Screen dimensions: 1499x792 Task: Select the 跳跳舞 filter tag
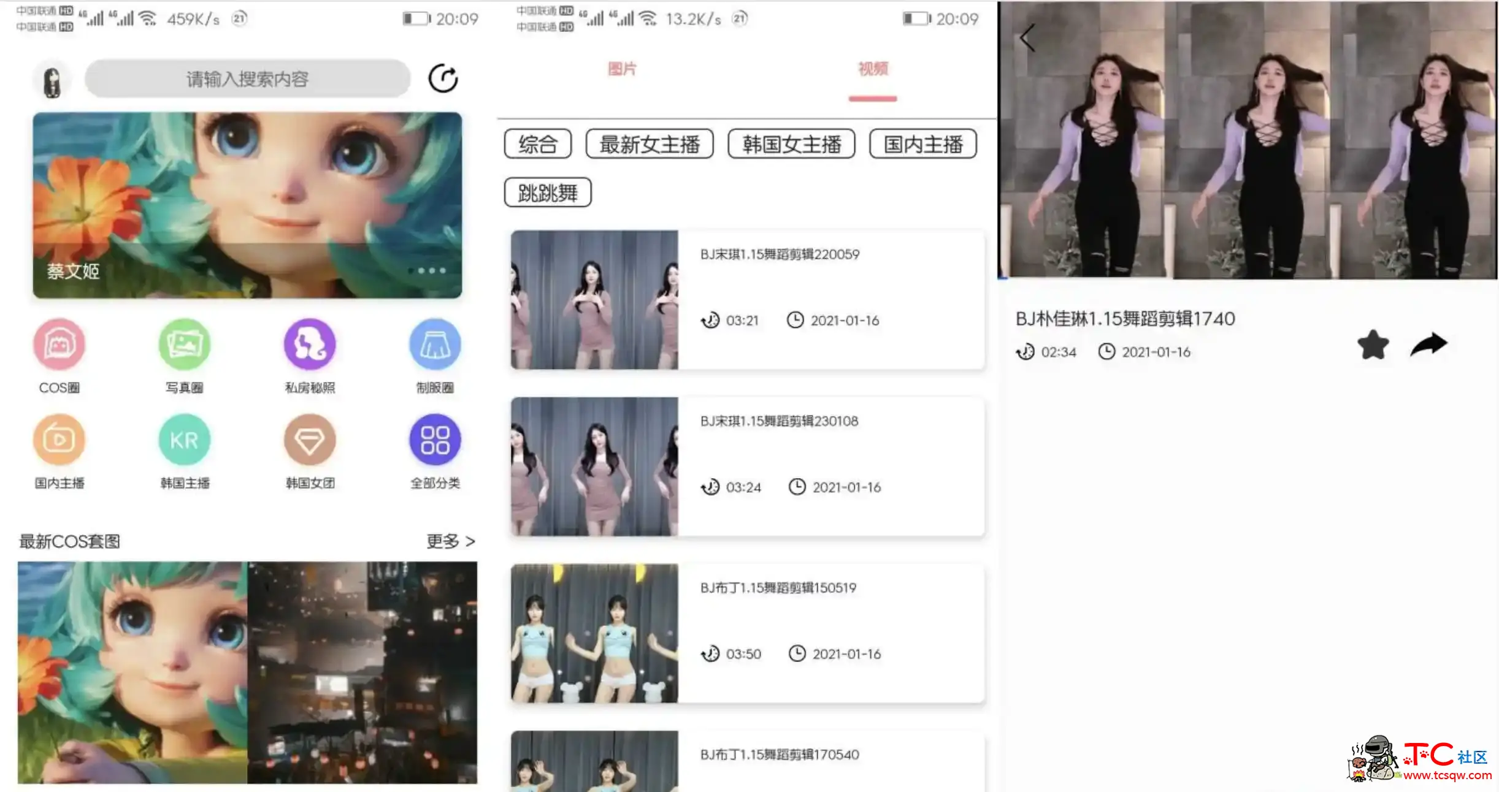pyautogui.click(x=548, y=192)
